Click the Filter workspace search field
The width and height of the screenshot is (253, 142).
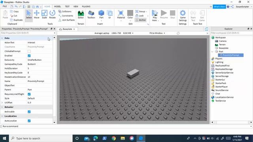coord(232,33)
